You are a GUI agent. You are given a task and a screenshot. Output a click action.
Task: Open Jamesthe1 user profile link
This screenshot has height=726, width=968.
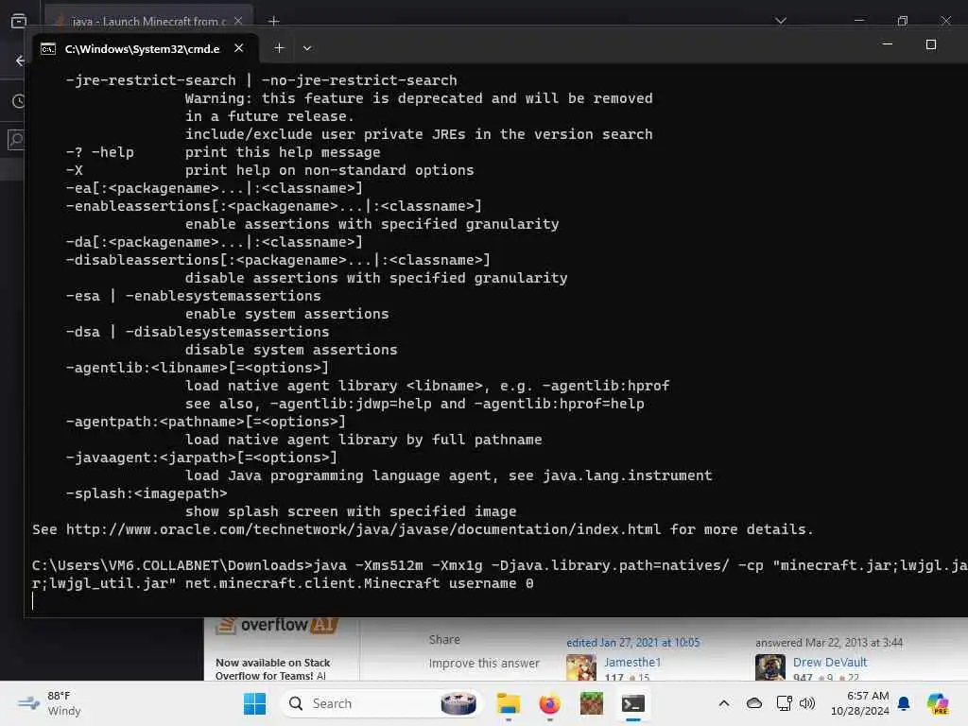[632, 662]
